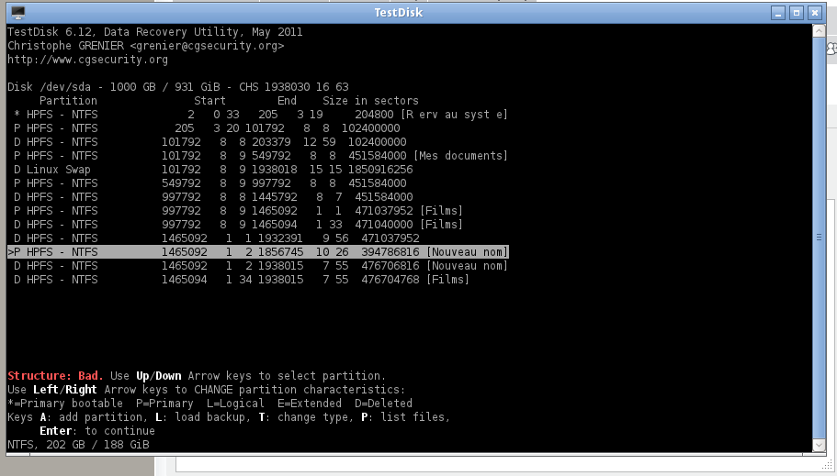Close the TestDisk window
Viewport: 837px width, 476px height.
pyautogui.click(x=815, y=13)
